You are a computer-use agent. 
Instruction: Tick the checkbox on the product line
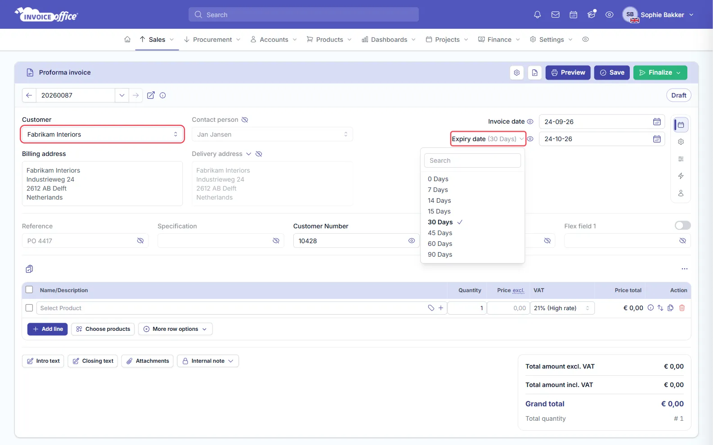pos(29,308)
